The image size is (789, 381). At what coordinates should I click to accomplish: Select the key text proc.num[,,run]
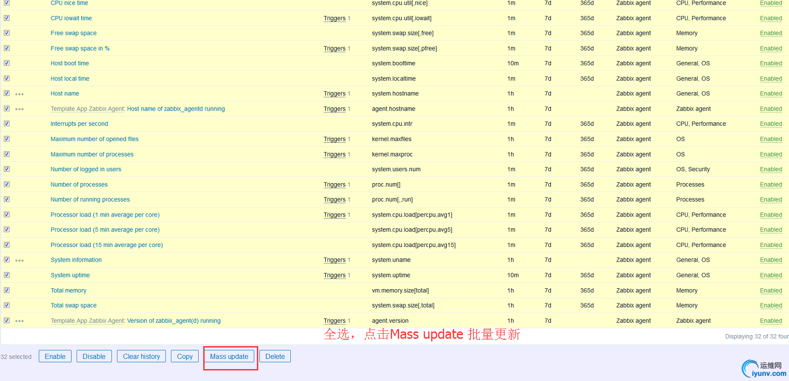[392, 200]
